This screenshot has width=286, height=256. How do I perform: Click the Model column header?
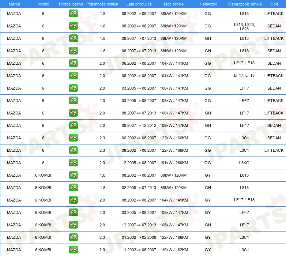[44, 4]
